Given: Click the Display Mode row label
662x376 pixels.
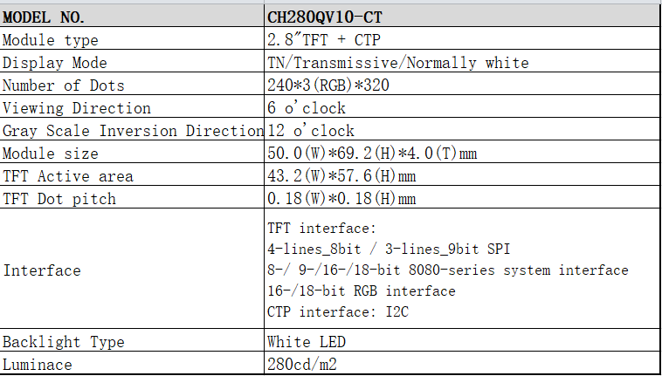Looking at the screenshot, I should 55,63.
